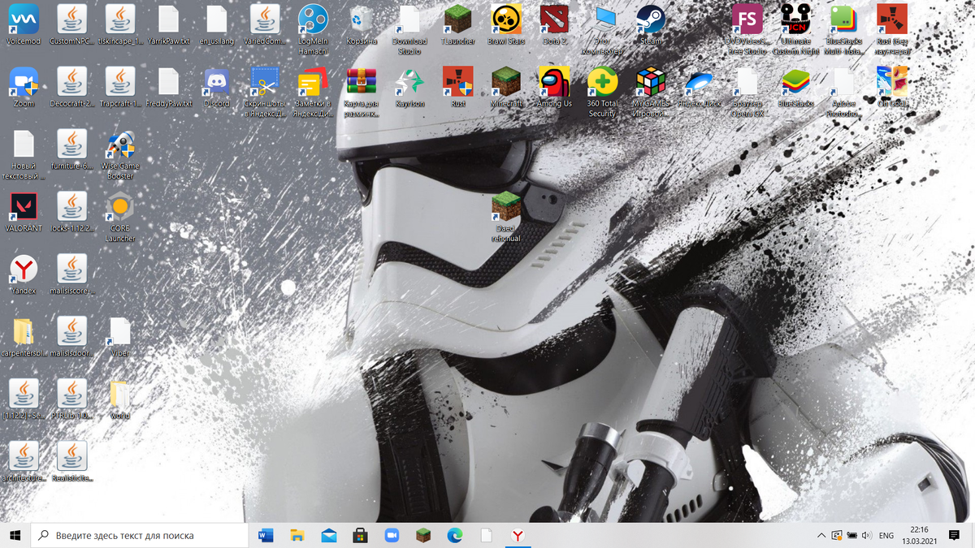Select the Rust shortcut with shield

(x=458, y=87)
